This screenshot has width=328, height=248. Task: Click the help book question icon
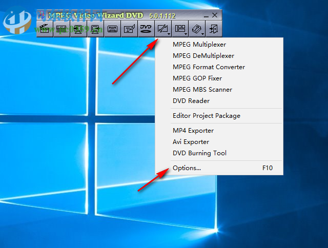click(196, 29)
